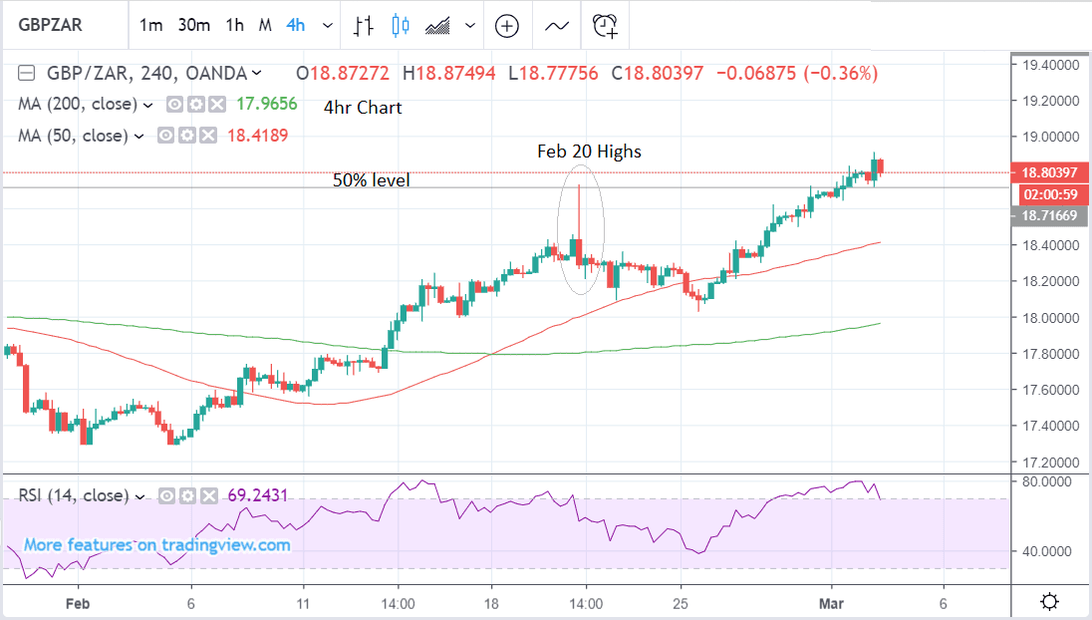Select the 1m timeframe
This screenshot has width=1092, height=620.
pyautogui.click(x=151, y=25)
